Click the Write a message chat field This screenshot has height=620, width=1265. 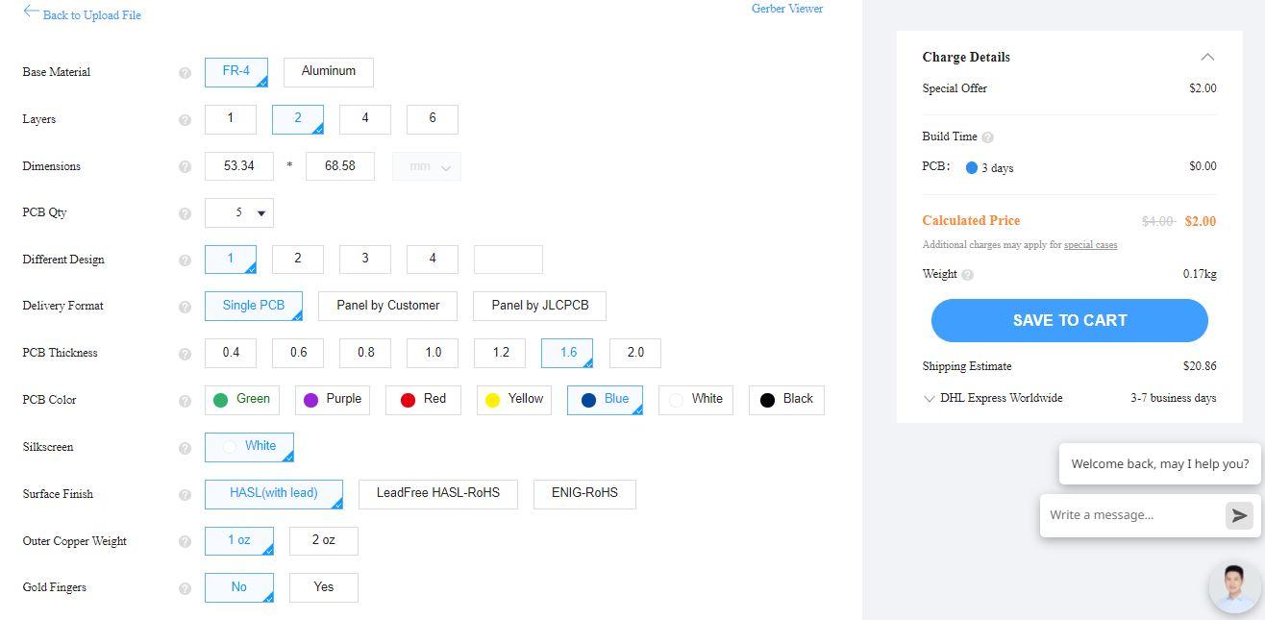pos(1132,515)
